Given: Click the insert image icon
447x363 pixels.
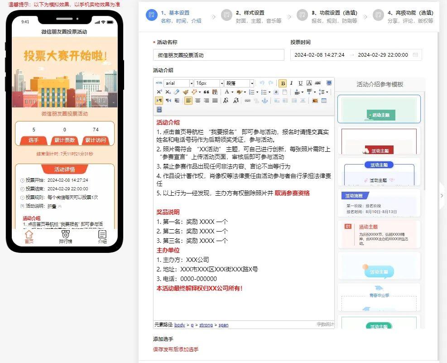Looking at the screenshot, I should tap(315, 101).
